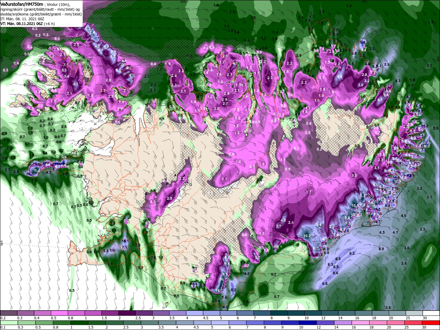Click the 7.1 value in the southwest
Viewport: 440px width, 330px height.
point(125,247)
